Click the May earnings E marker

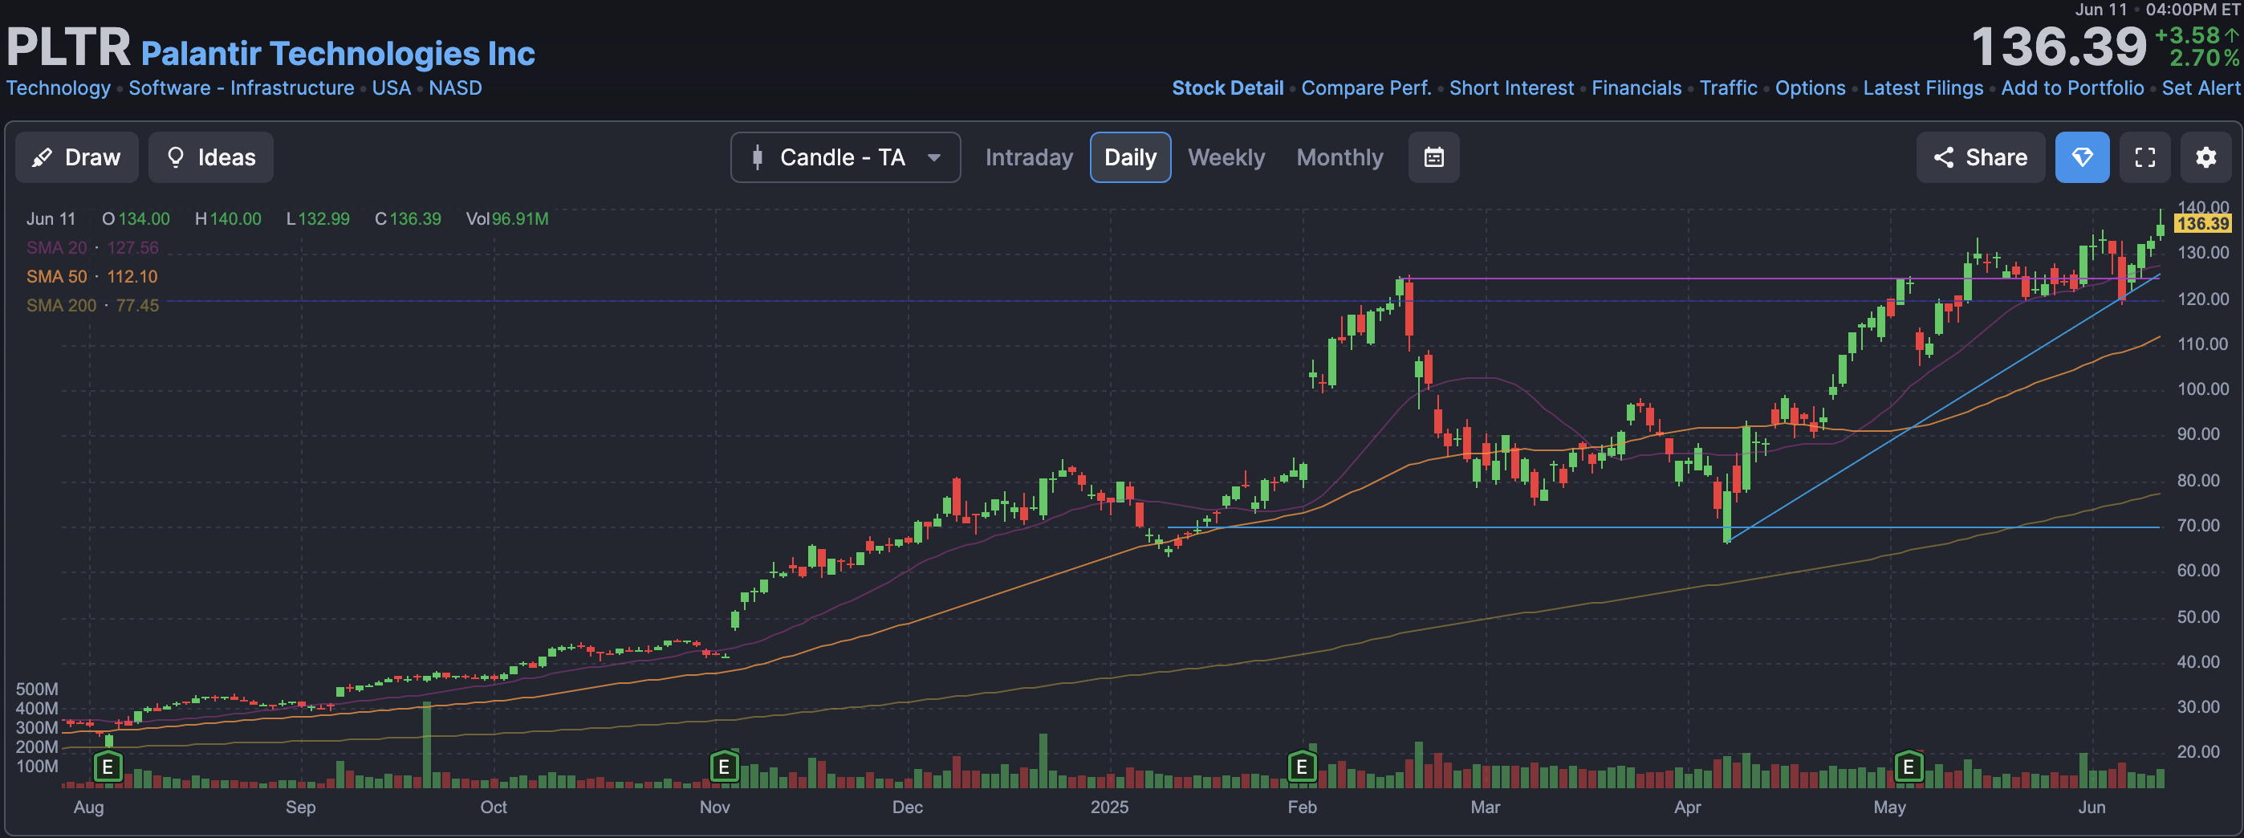(1908, 767)
